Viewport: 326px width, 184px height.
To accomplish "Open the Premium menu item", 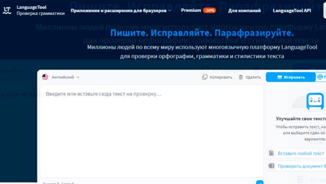I will [191, 10].
